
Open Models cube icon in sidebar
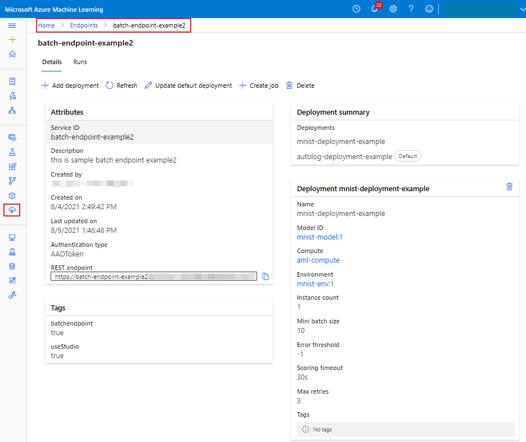(12, 196)
